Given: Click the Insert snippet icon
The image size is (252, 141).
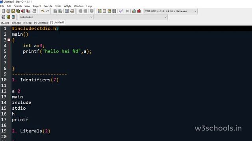Looking at the screenshot, I should pos(3,17).
